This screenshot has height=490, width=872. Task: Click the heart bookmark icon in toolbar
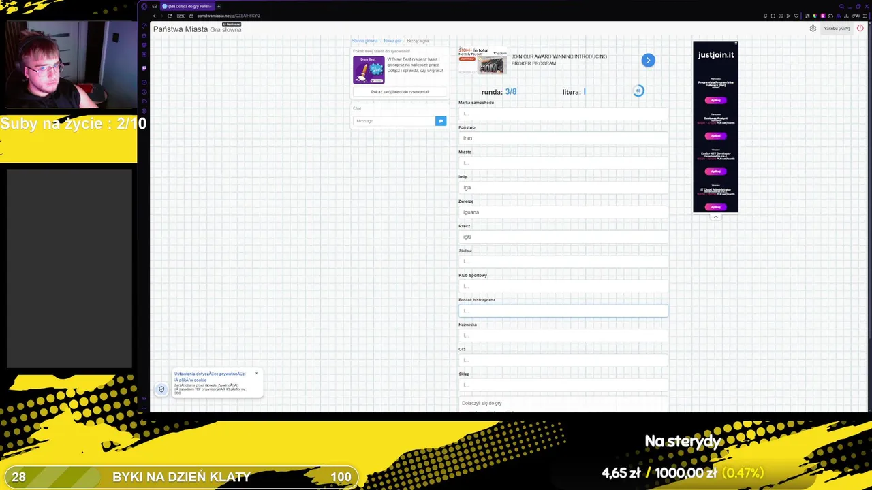pos(796,16)
